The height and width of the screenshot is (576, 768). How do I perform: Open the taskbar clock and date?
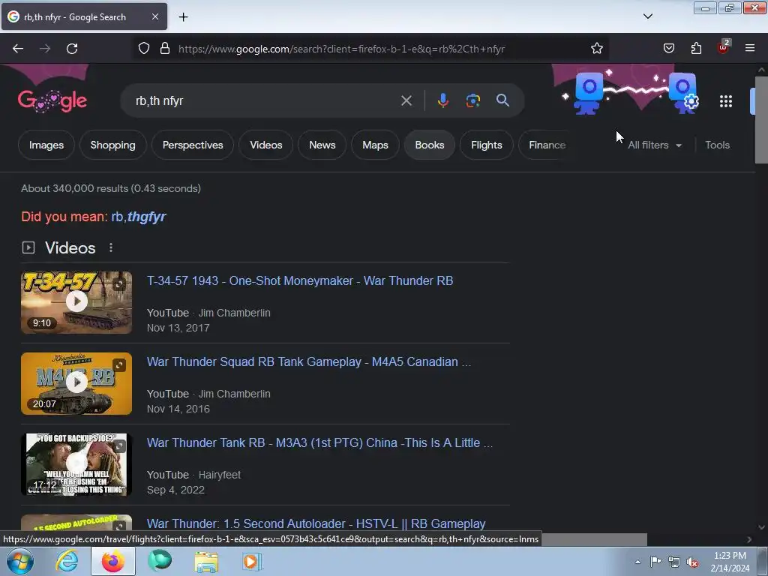(x=730, y=562)
